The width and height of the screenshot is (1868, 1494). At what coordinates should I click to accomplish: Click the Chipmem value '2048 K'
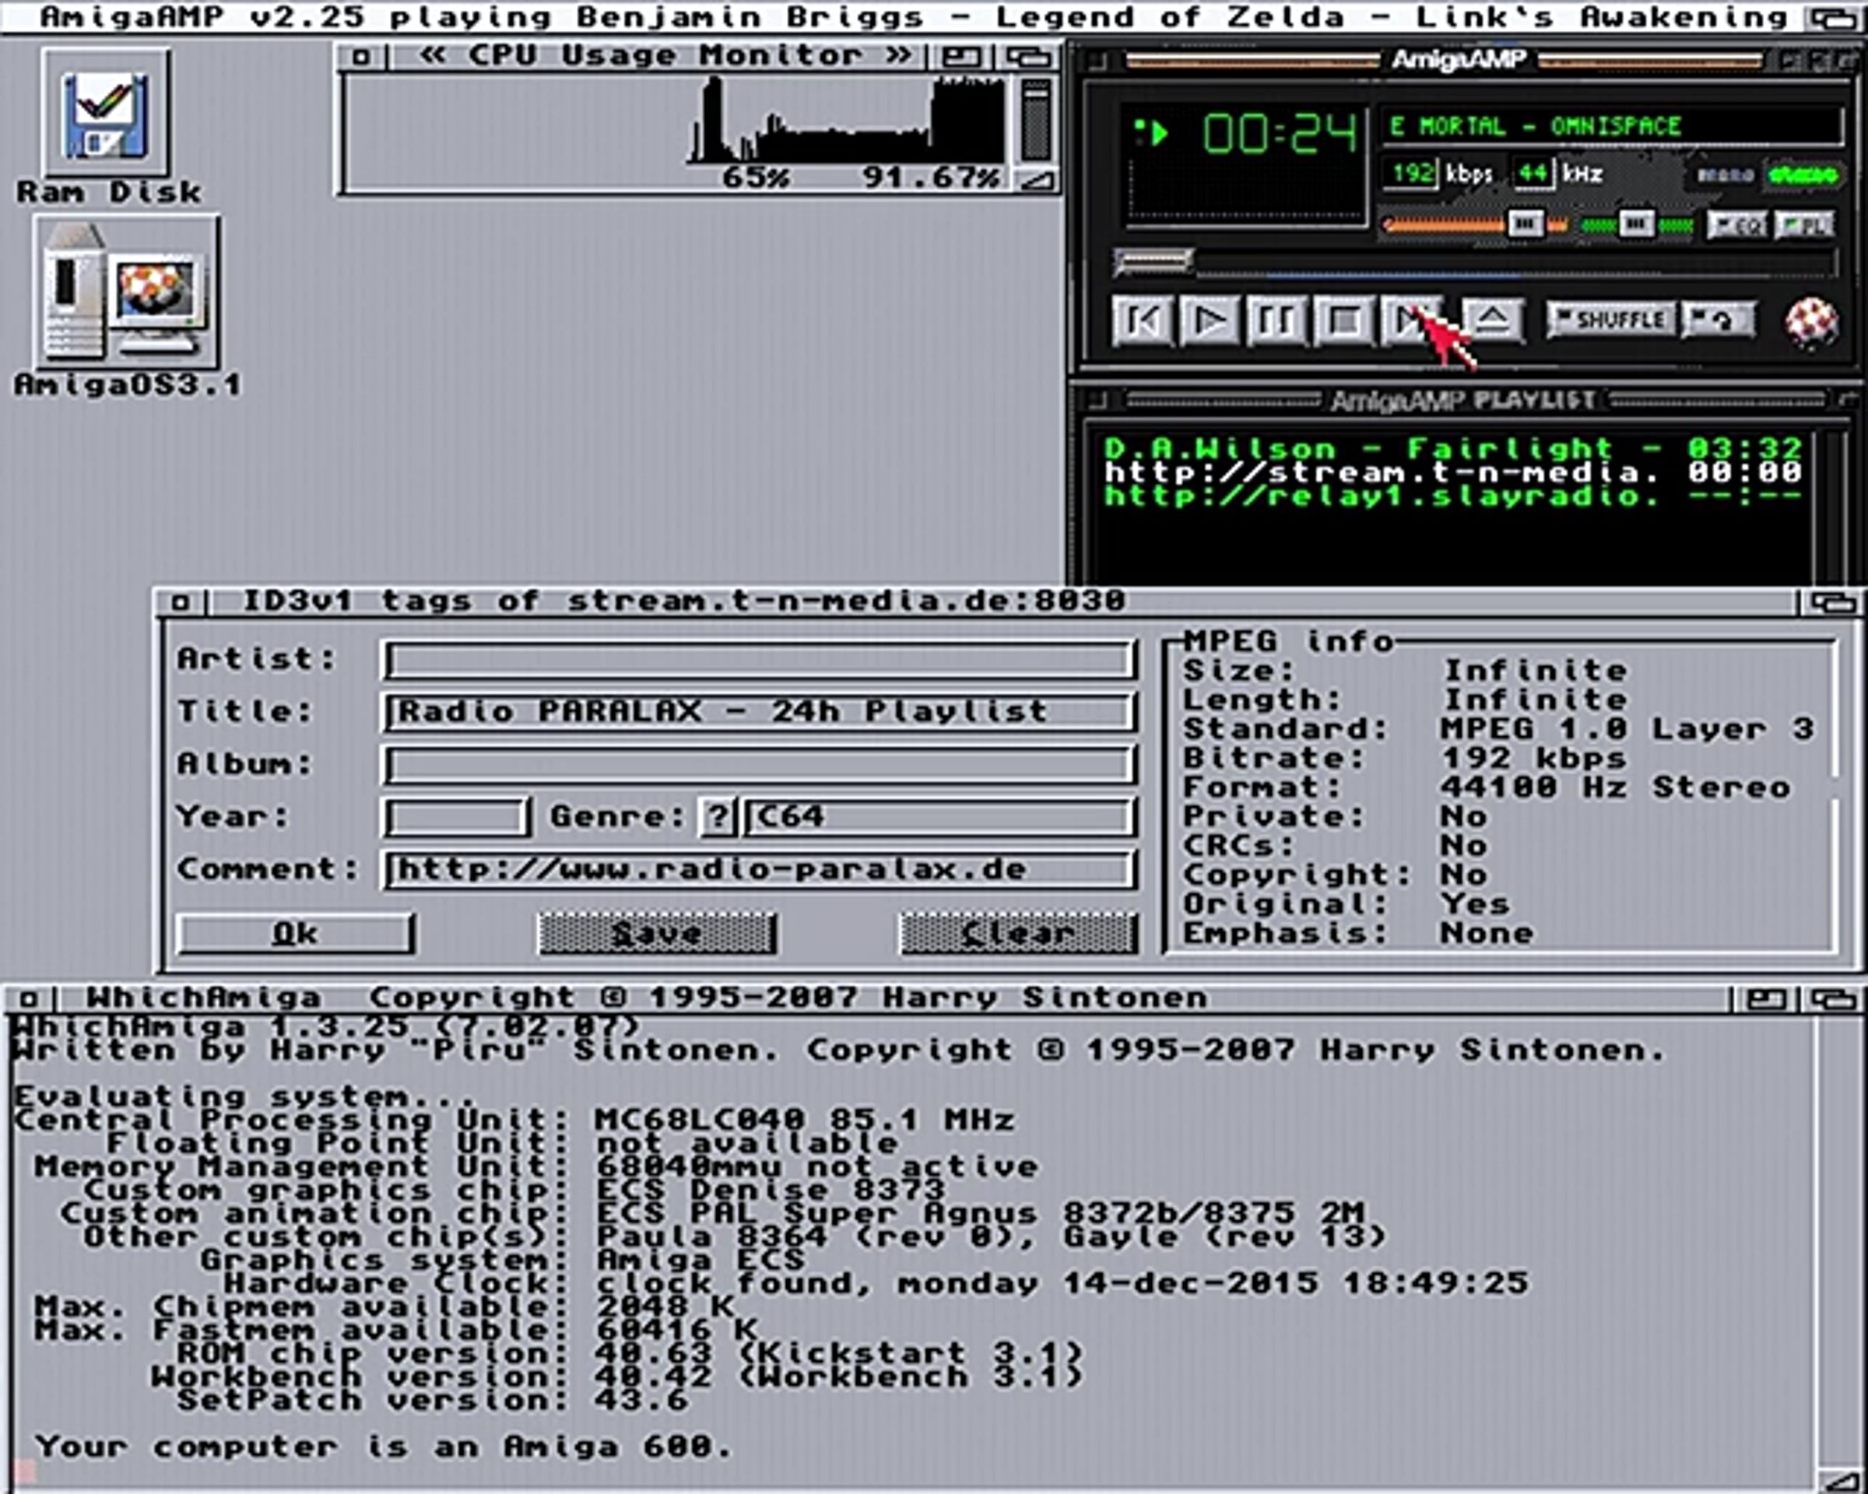pyautogui.click(x=665, y=1306)
